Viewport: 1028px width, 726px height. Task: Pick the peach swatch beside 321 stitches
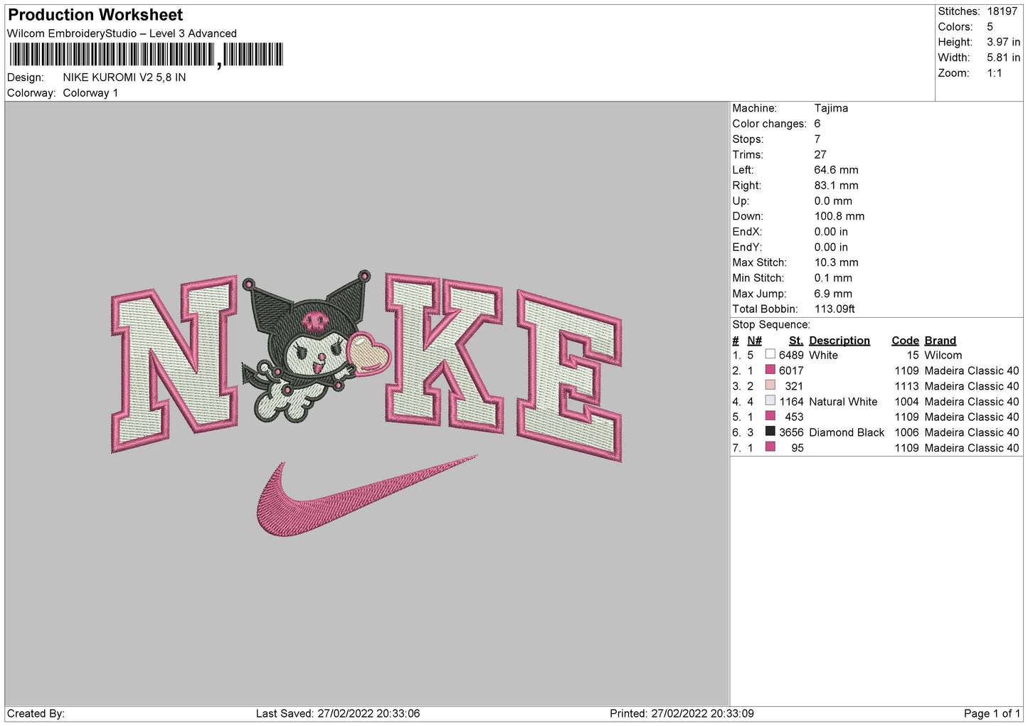click(770, 385)
